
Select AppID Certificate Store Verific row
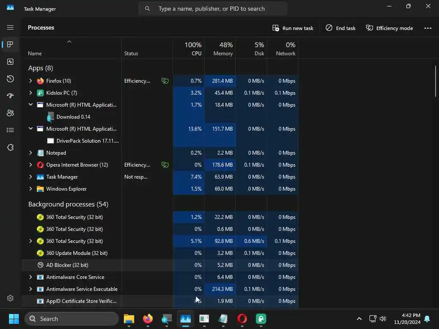(x=159, y=301)
